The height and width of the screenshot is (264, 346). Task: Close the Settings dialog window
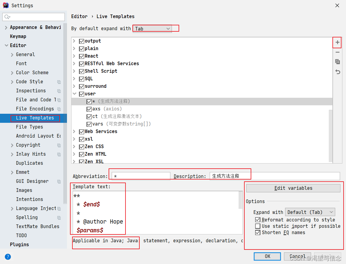point(337,5)
